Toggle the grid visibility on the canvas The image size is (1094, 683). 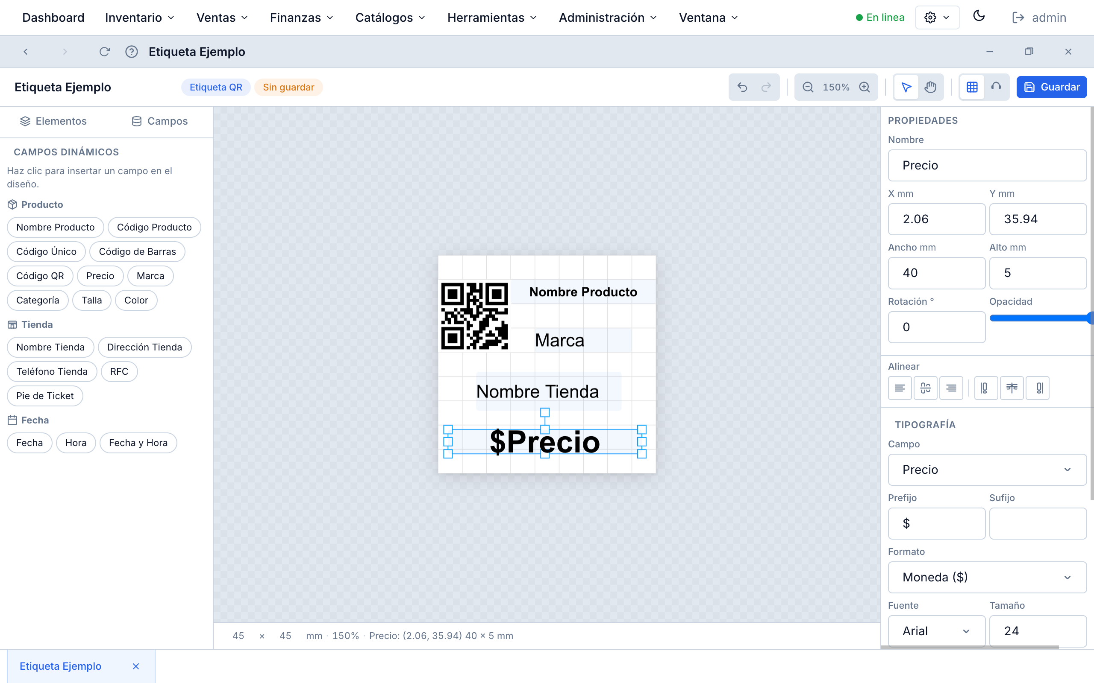(x=973, y=87)
